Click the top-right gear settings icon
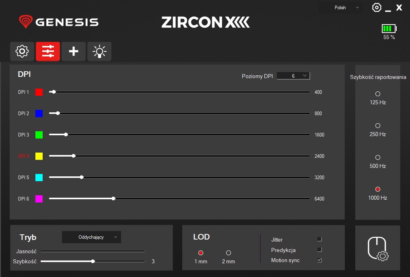 point(377,8)
